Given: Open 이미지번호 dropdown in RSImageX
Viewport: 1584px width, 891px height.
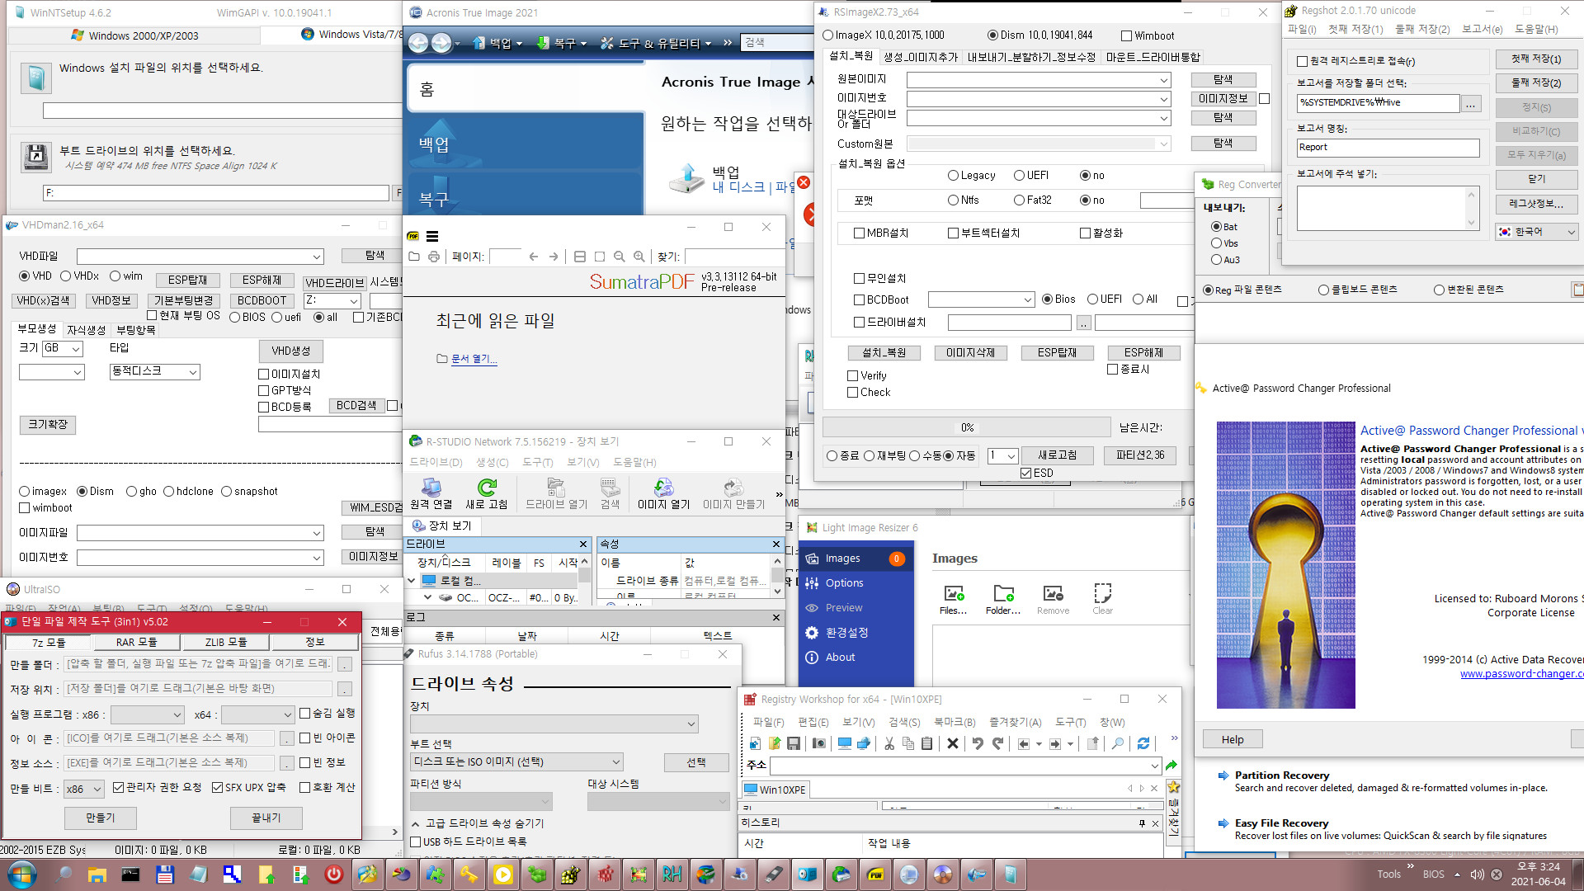Looking at the screenshot, I should (1163, 99).
